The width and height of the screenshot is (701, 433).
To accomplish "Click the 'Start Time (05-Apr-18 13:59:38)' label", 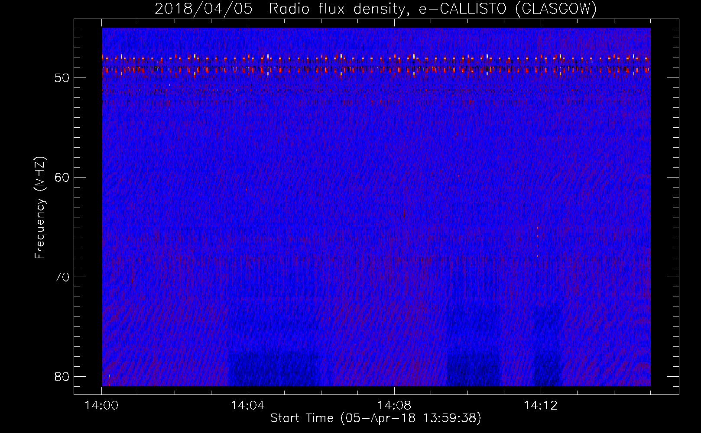I will 376,418.
